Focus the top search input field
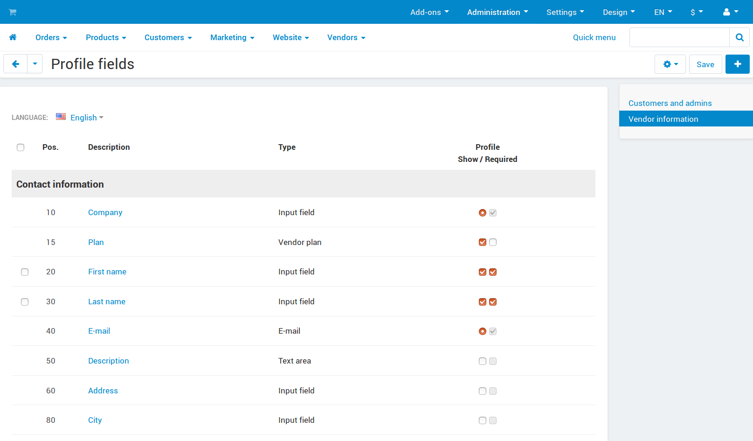753x441 pixels. (x=679, y=37)
